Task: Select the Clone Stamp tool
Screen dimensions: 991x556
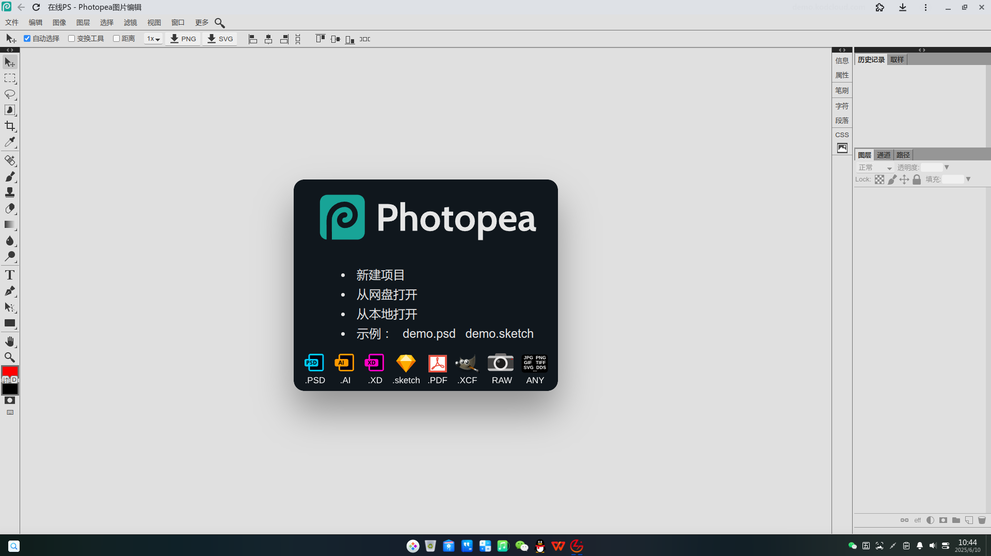Action: point(10,192)
